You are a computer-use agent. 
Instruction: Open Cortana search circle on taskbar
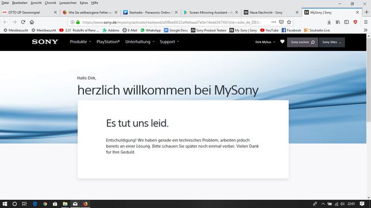14,204
